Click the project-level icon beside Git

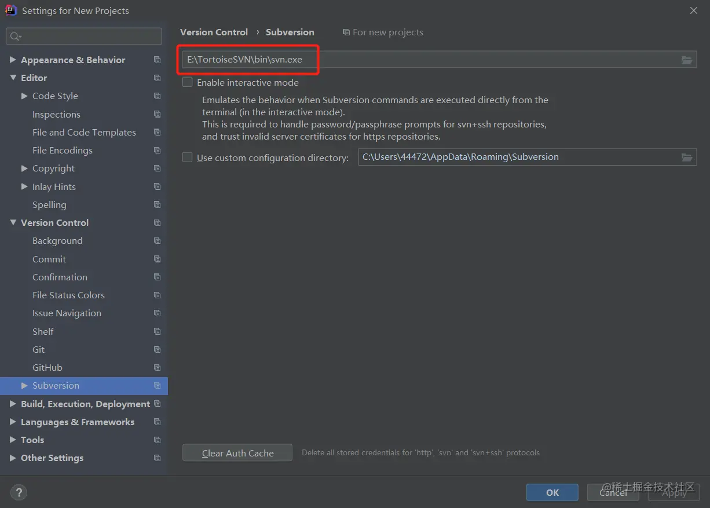pos(157,349)
